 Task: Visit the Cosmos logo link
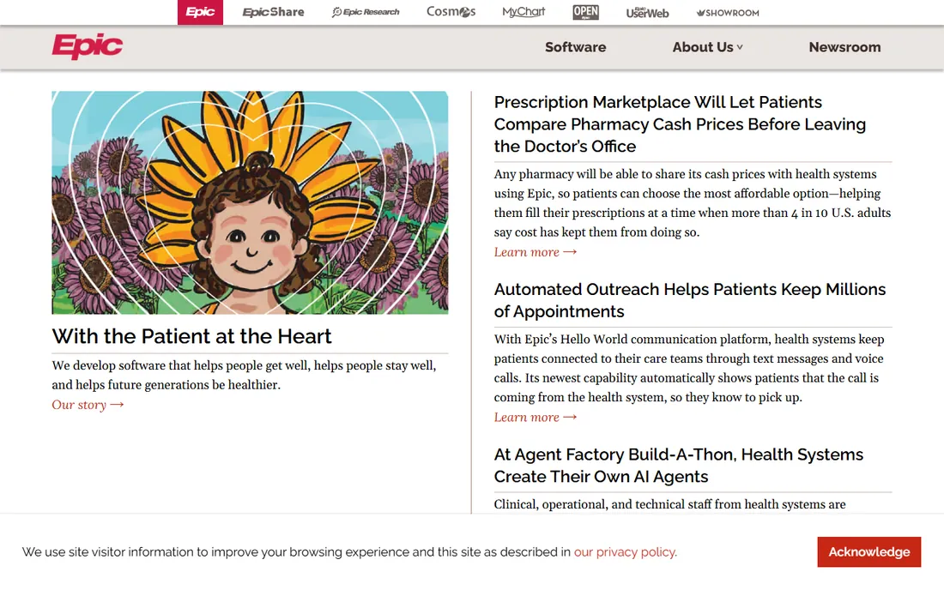point(451,11)
